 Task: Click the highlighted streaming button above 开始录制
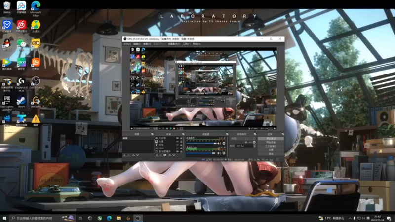tap(271, 139)
